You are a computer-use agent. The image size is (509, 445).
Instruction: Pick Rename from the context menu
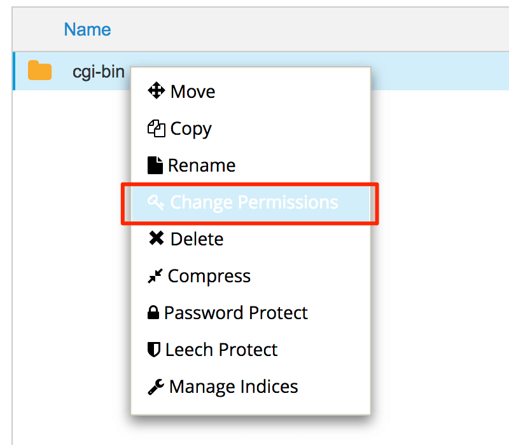(x=202, y=166)
